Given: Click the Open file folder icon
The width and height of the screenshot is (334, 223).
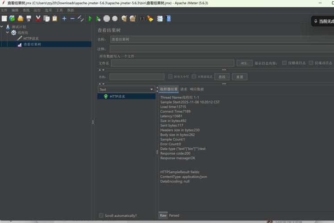Looking at the screenshot, I should [21, 19].
